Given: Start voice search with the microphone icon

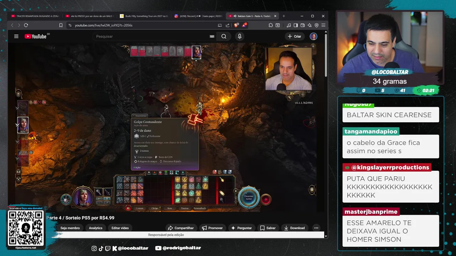Looking at the screenshot, I should tap(239, 36).
